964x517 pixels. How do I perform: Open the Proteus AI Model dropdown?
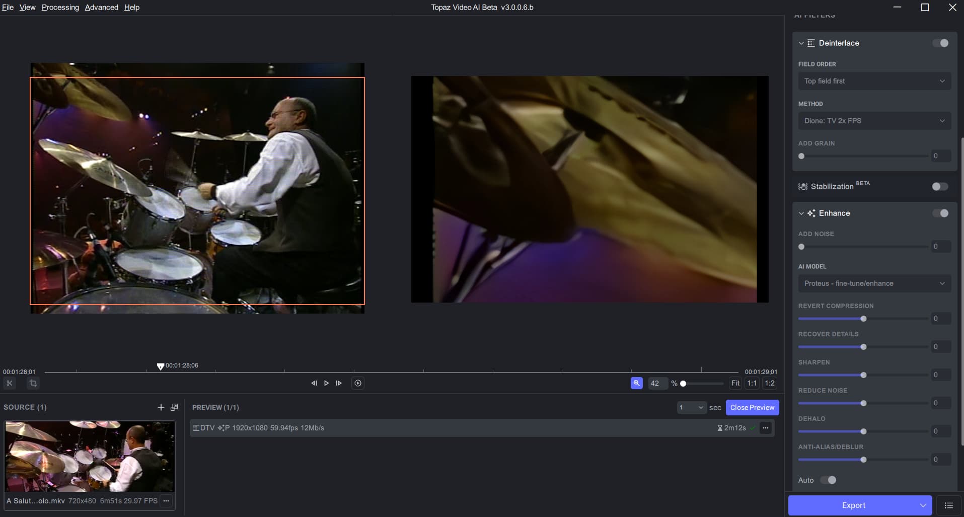(x=874, y=283)
